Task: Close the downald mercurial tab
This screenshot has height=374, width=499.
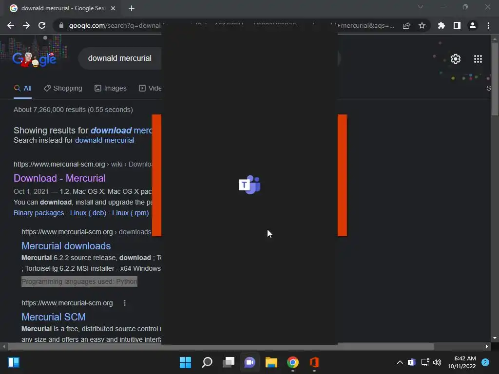Action: coord(113,8)
